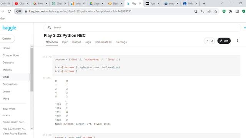
Task: Click the sidebar scrollbar thumb
Action: (32, 70)
